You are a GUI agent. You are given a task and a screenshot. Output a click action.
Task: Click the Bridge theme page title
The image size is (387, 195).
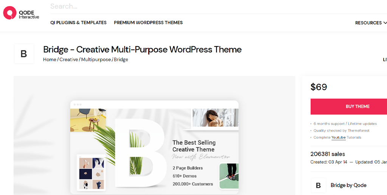click(142, 50)
